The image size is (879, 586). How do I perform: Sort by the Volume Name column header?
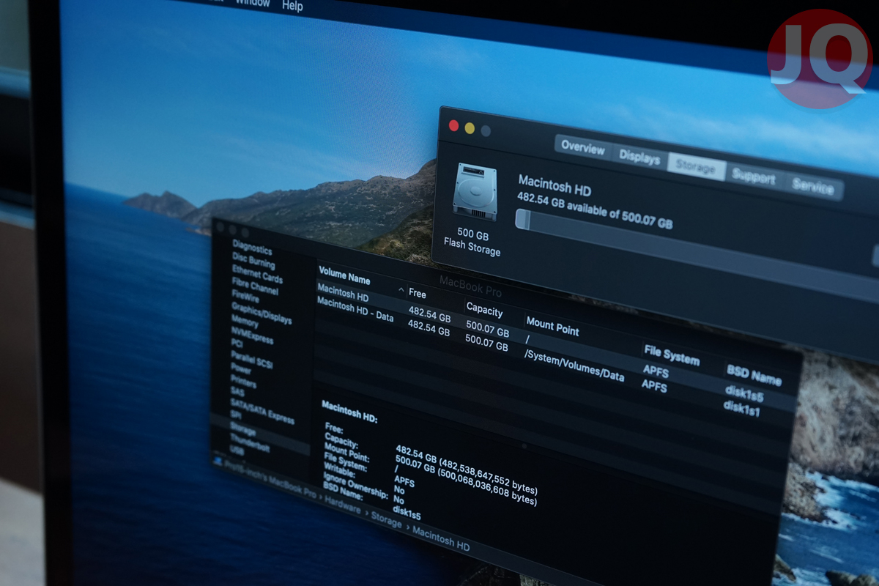(344, 275)
